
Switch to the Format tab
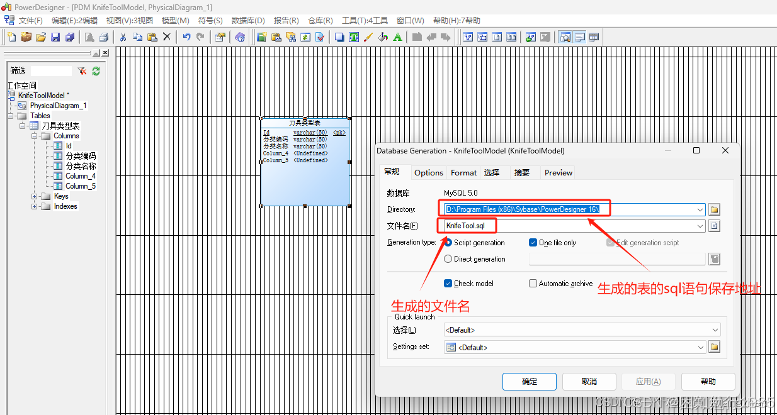tap(463, 172)
